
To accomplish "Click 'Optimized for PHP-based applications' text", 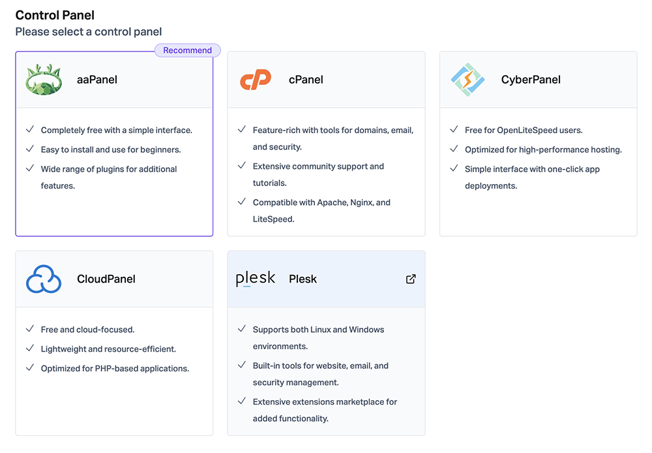I will click(x=115, y=369).
